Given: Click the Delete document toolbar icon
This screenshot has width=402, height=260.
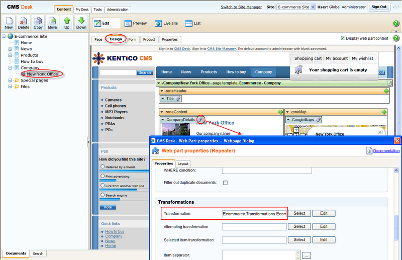Looking at the screenshot, I should tap(23, 23).
